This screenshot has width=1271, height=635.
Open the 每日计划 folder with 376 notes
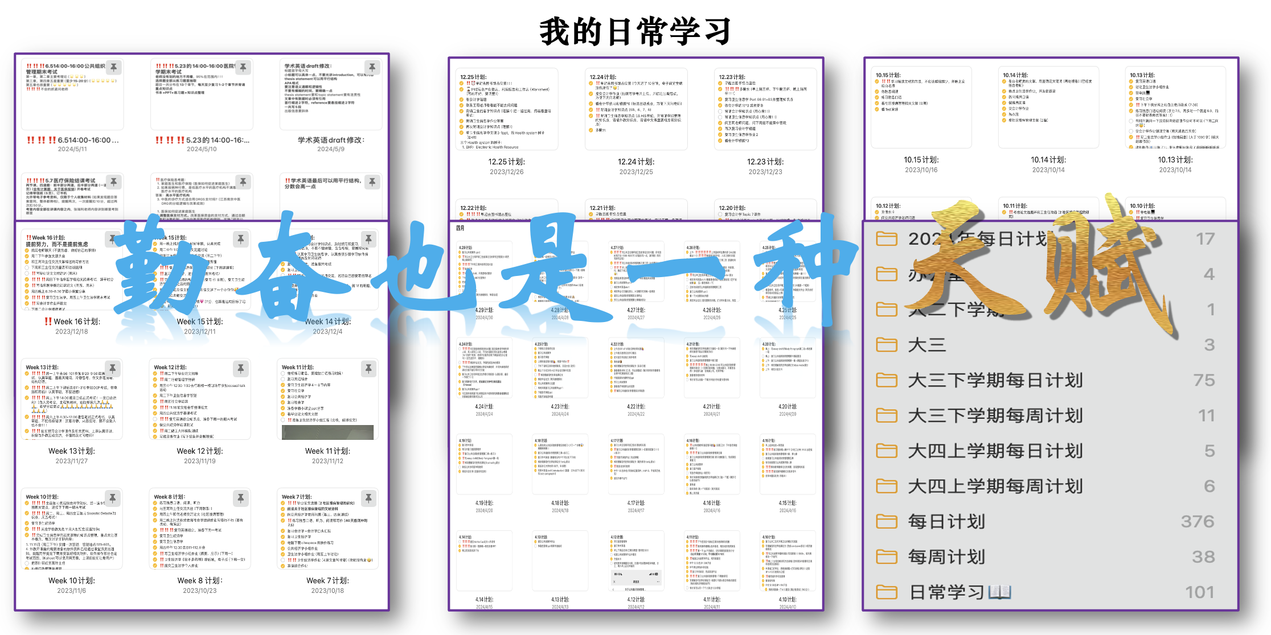(x=946, y=521)
